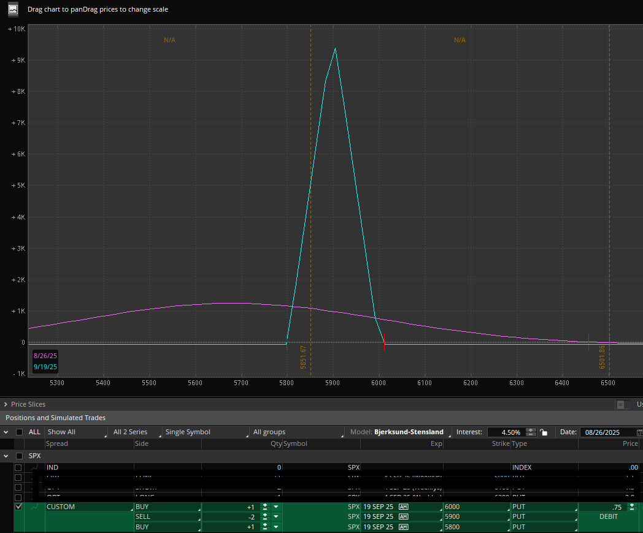Click the 6501.86 dashed price line label
643x533 pixels.
[602, 357]
